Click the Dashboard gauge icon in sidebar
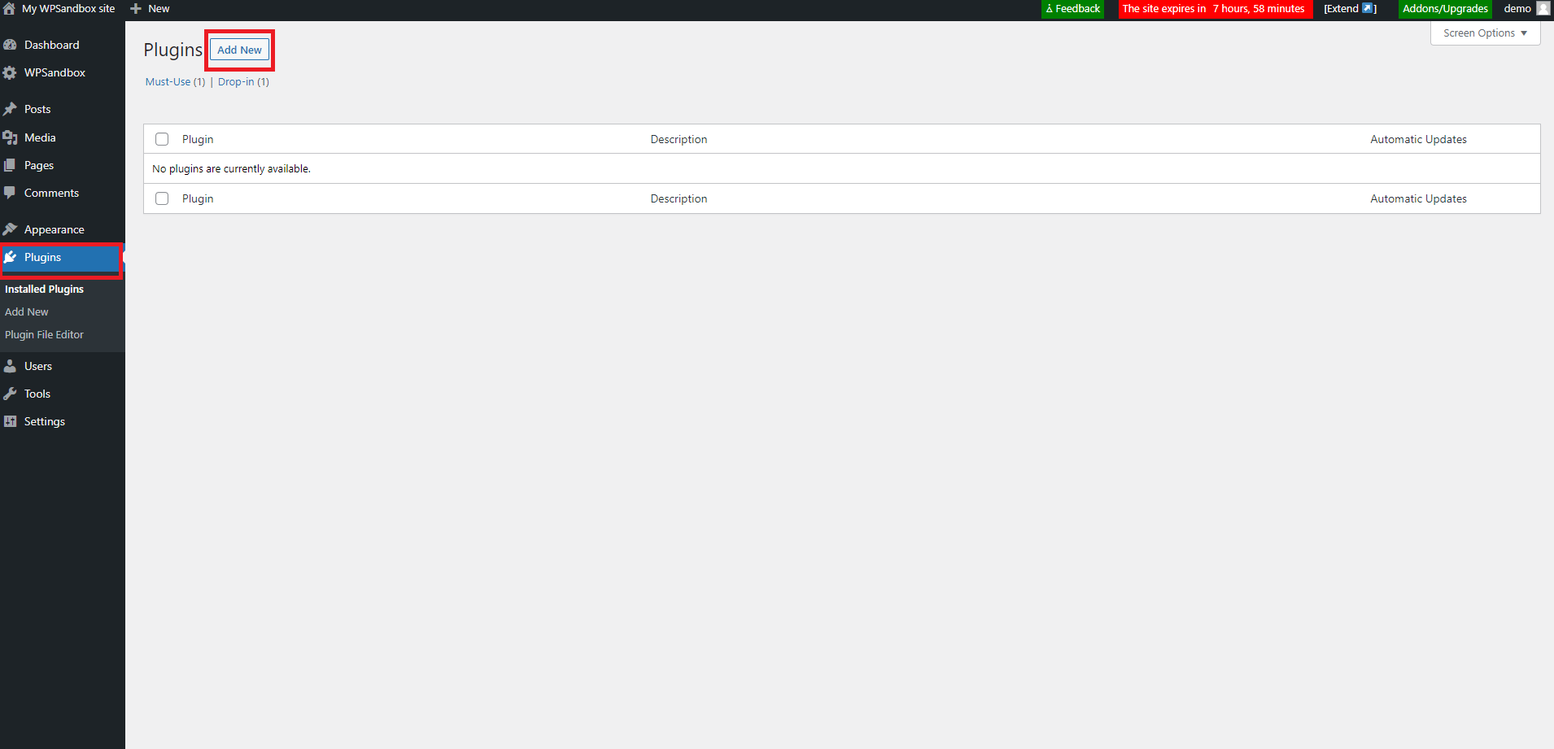The width and height of the screenshot is (1554, 749). [10, 45]
